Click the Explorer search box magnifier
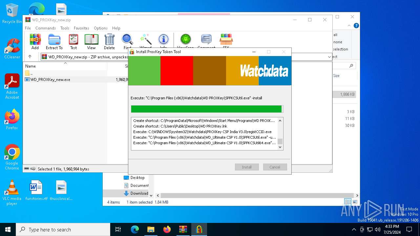This screenshot has width=420, height=236. [351, 66]
